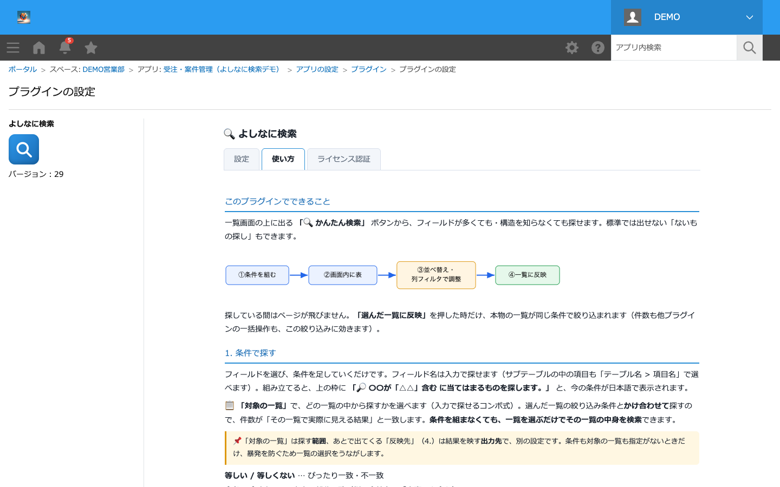Focus the アプリ内検索 search field
The width and height of the screenshot is (780, 487).
(x=674, y=48)
